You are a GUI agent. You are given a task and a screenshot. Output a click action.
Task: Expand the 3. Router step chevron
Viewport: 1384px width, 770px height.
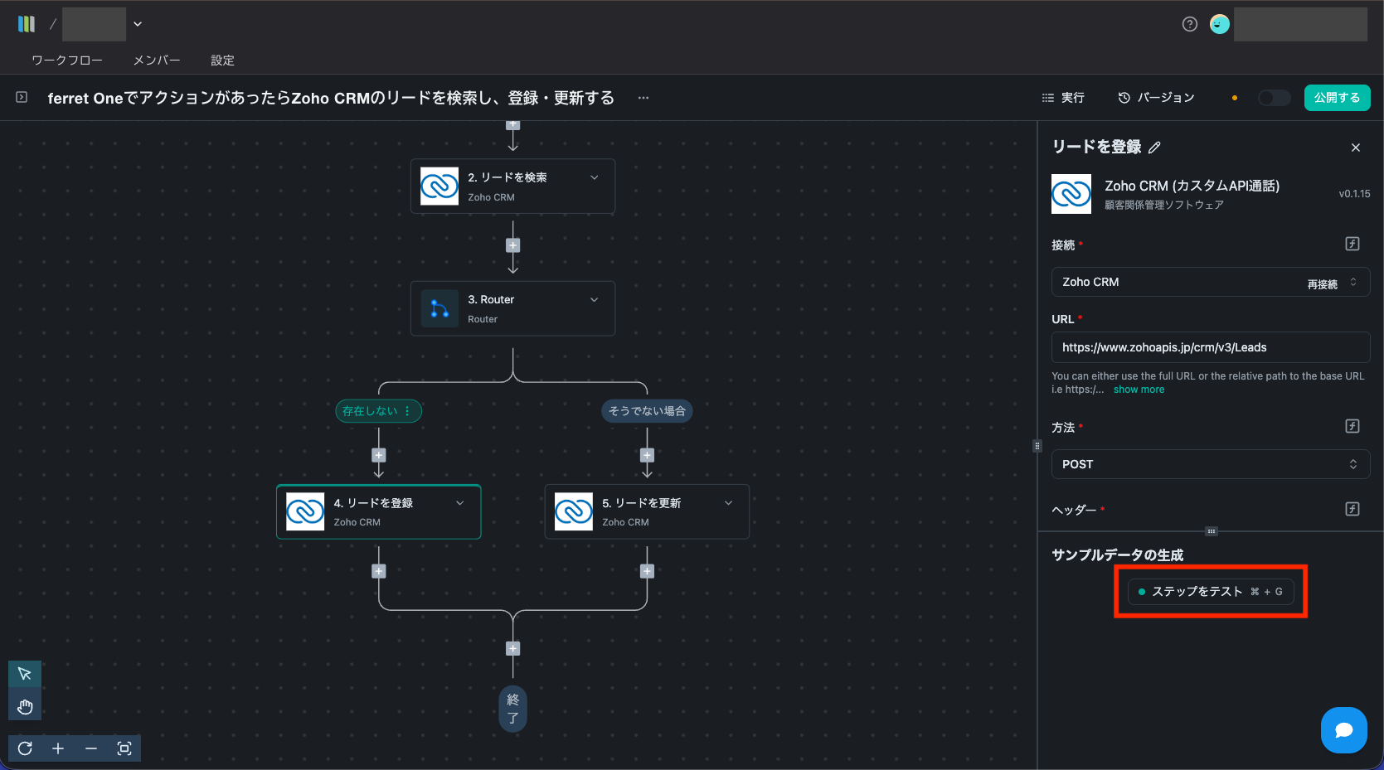click(x=594, y=300)
